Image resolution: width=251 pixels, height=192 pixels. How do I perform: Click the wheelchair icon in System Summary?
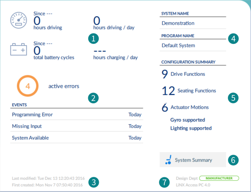168,159
